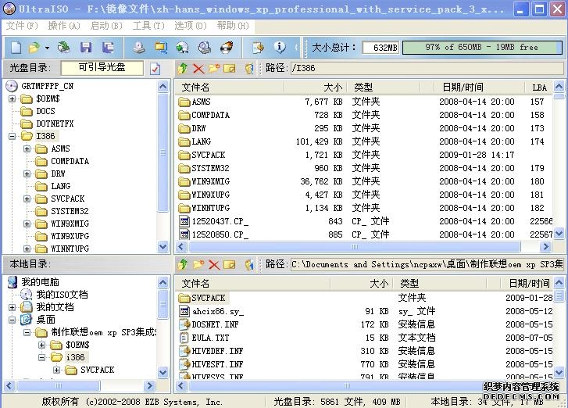
Task: Expand the WINNTUPG node in disc tree
Action: click(x=27, y=249)
